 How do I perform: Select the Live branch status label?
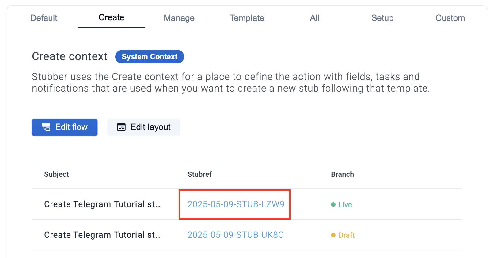click(x=345, y=204)
